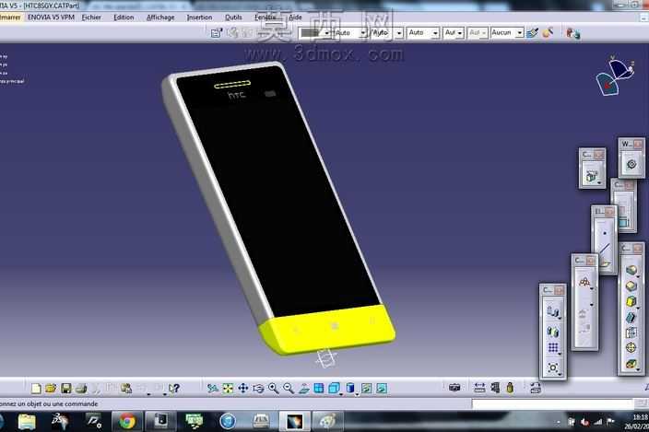Image resolution: width=649 pixels, height=432 pixels.
Task: Click the properties icon left of the color dropdown
Action: click(217, 32)
